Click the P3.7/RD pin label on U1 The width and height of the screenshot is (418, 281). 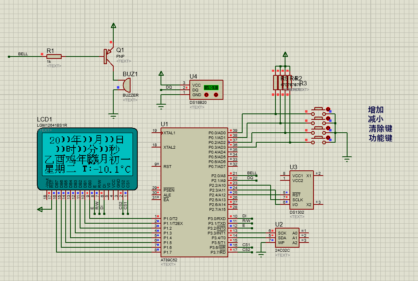218,253
